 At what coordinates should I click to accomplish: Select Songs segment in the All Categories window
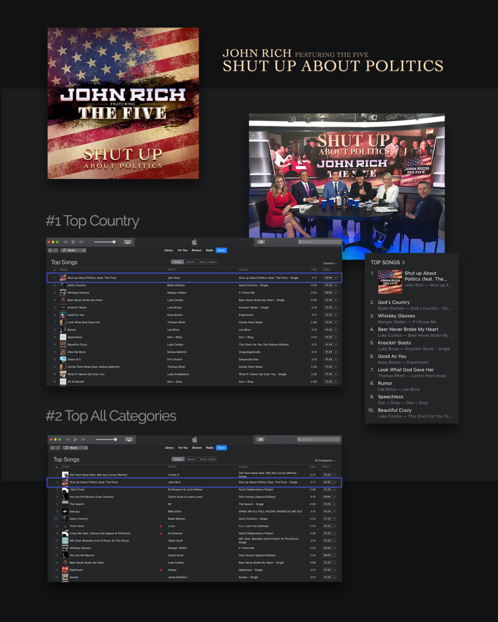point(178,459)
